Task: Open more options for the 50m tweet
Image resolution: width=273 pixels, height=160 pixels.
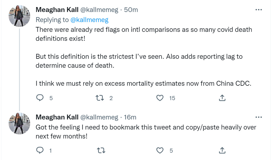Action: coord(259,10)
